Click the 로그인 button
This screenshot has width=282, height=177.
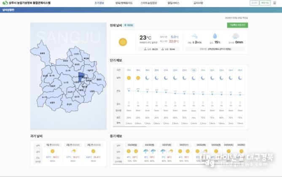(x=254, y=3)
